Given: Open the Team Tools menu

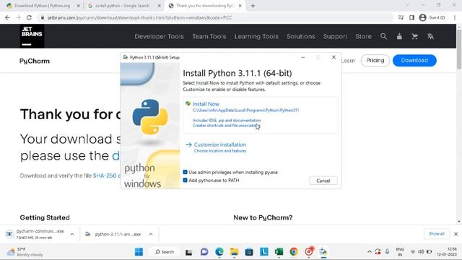Looking at the screenshot, I should point(209,36).
